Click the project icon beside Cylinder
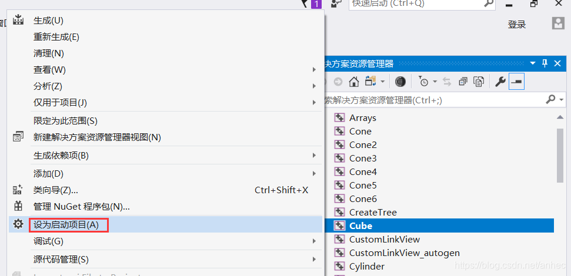Screen dimensions: 571x276 point(339,266)
